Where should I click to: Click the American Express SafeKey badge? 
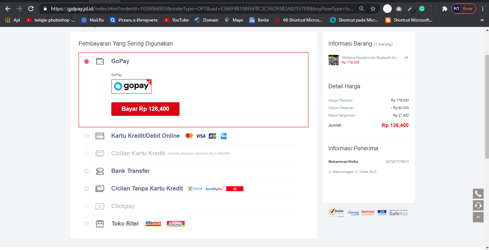pos(399,213)
